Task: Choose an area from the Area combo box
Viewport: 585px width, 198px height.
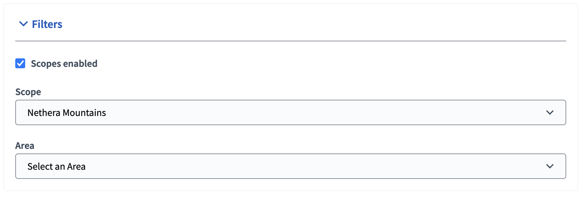Action: point(290,166)
